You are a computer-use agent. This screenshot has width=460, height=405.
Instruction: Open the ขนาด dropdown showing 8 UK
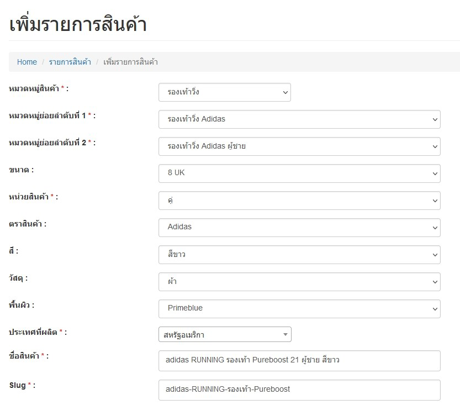[299, 173]
